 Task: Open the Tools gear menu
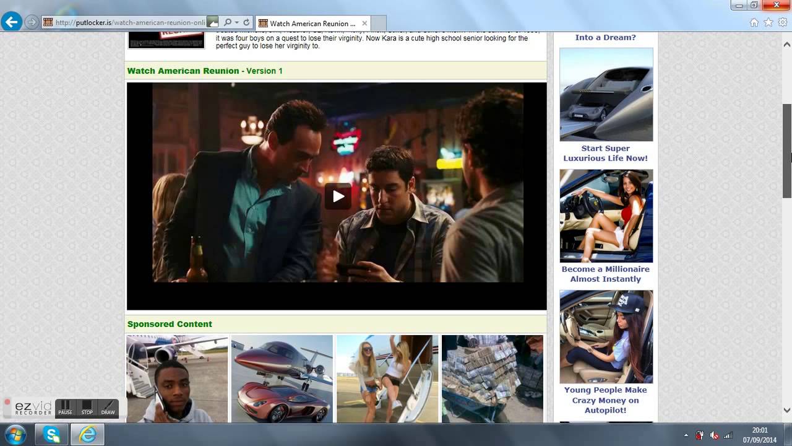pyautogui.click(x=783, y=22)
